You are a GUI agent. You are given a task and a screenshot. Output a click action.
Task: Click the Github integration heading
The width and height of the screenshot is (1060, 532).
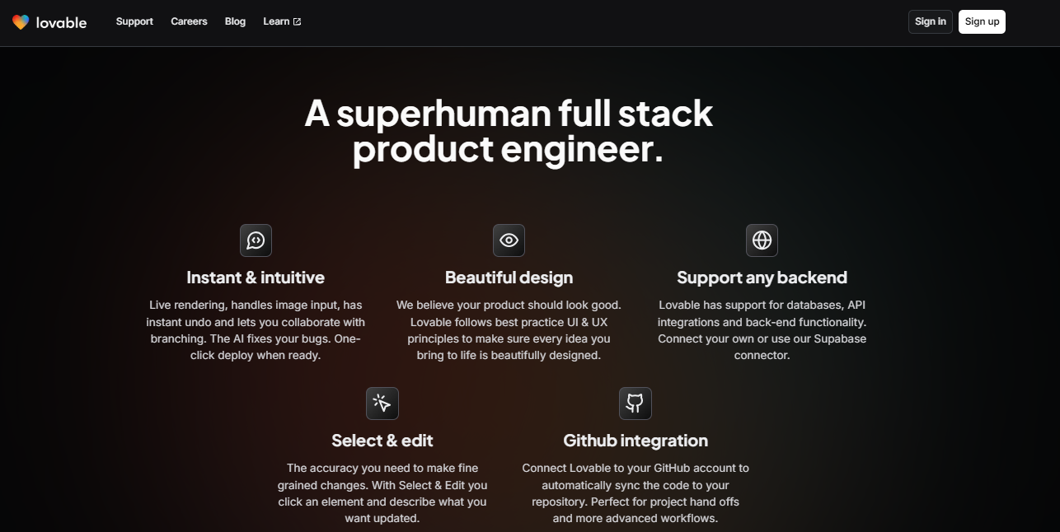pyautogui.click(x=635, y=441)
